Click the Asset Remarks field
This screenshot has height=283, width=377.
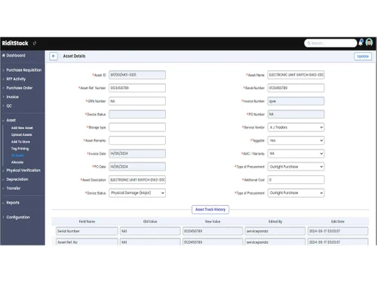(137, 140)
